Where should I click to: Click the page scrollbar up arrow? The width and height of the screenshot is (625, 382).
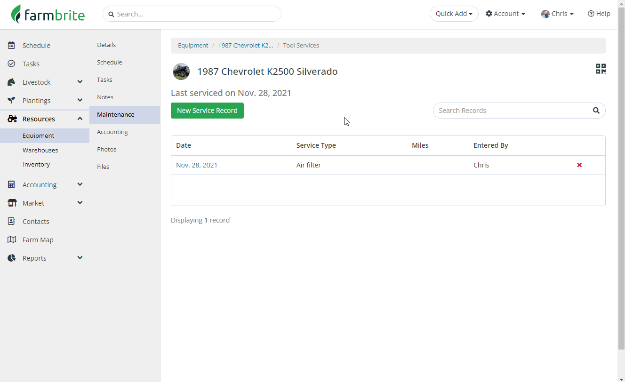tap(621, 3)
